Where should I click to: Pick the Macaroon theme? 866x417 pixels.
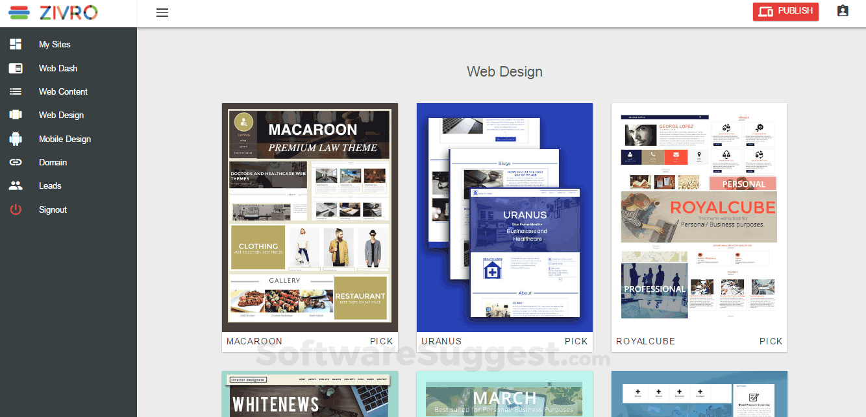coord(382,341)
